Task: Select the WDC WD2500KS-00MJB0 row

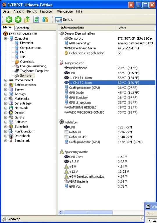Action: click(110, 113)
